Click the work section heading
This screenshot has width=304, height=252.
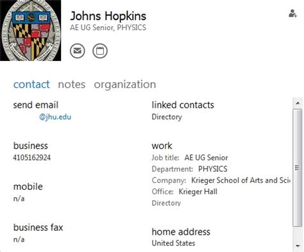pyautogui.click(x=162, y=146)
